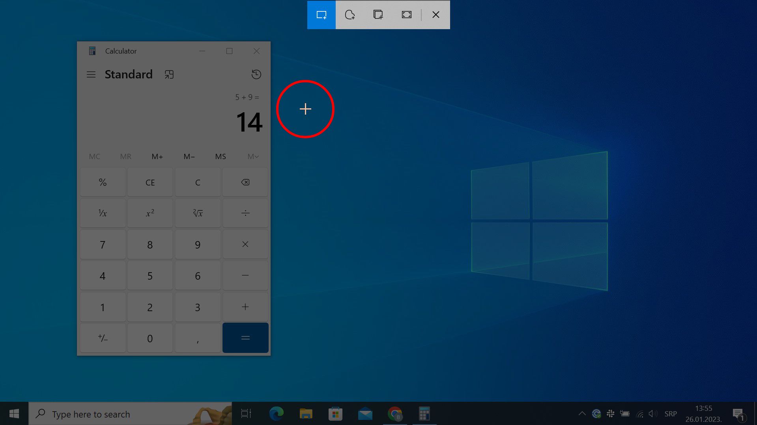Click the plus key on keypad
This screenshot has height=425, width=757.
(x=245, y=307)
